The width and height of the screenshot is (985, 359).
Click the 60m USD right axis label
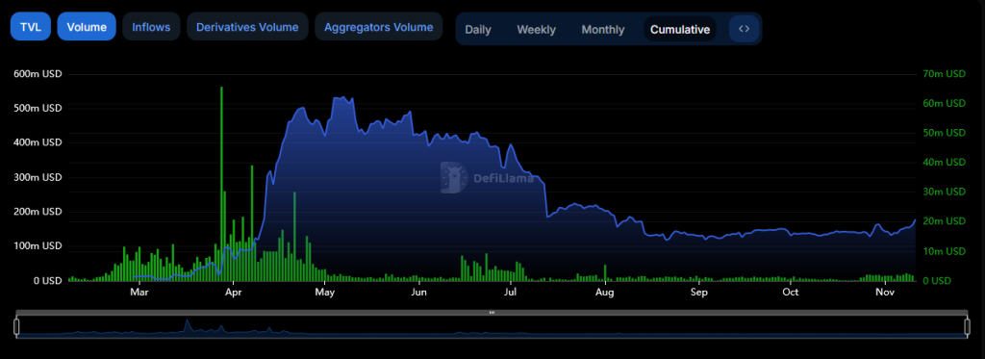coord(945,103)
